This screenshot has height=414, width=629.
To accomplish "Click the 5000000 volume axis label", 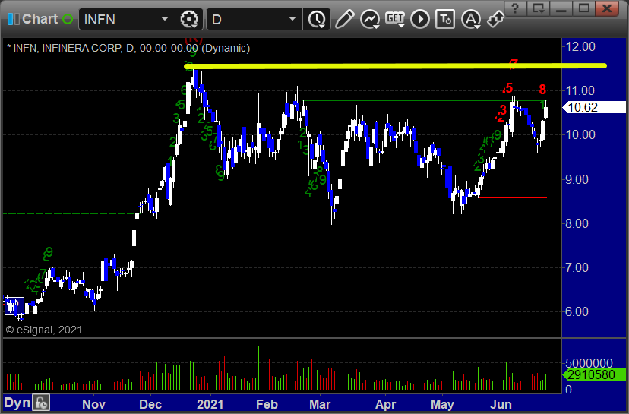I will tap(589, 363).
